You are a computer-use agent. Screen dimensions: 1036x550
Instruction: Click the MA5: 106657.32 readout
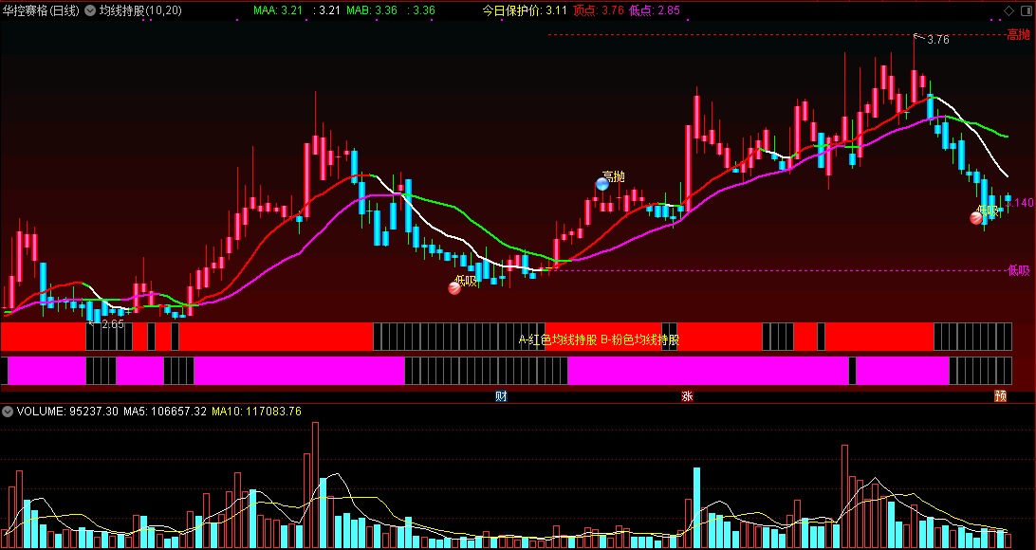point(165,412)
